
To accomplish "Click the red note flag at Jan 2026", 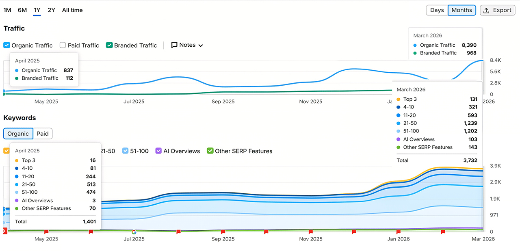I will click(398, 232).
